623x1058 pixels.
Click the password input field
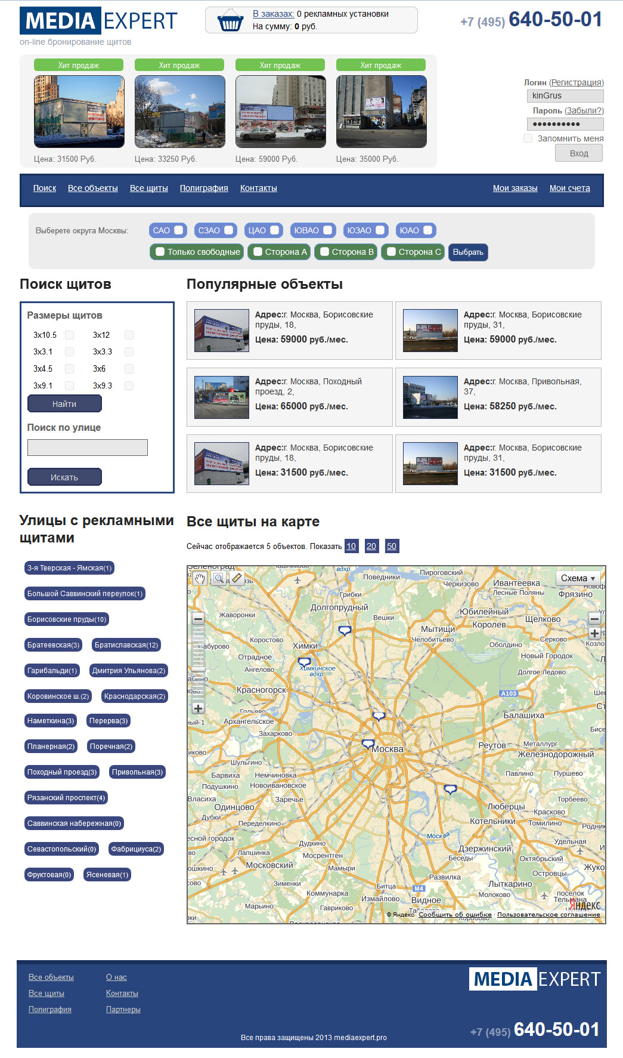click(x=565, y=124)
